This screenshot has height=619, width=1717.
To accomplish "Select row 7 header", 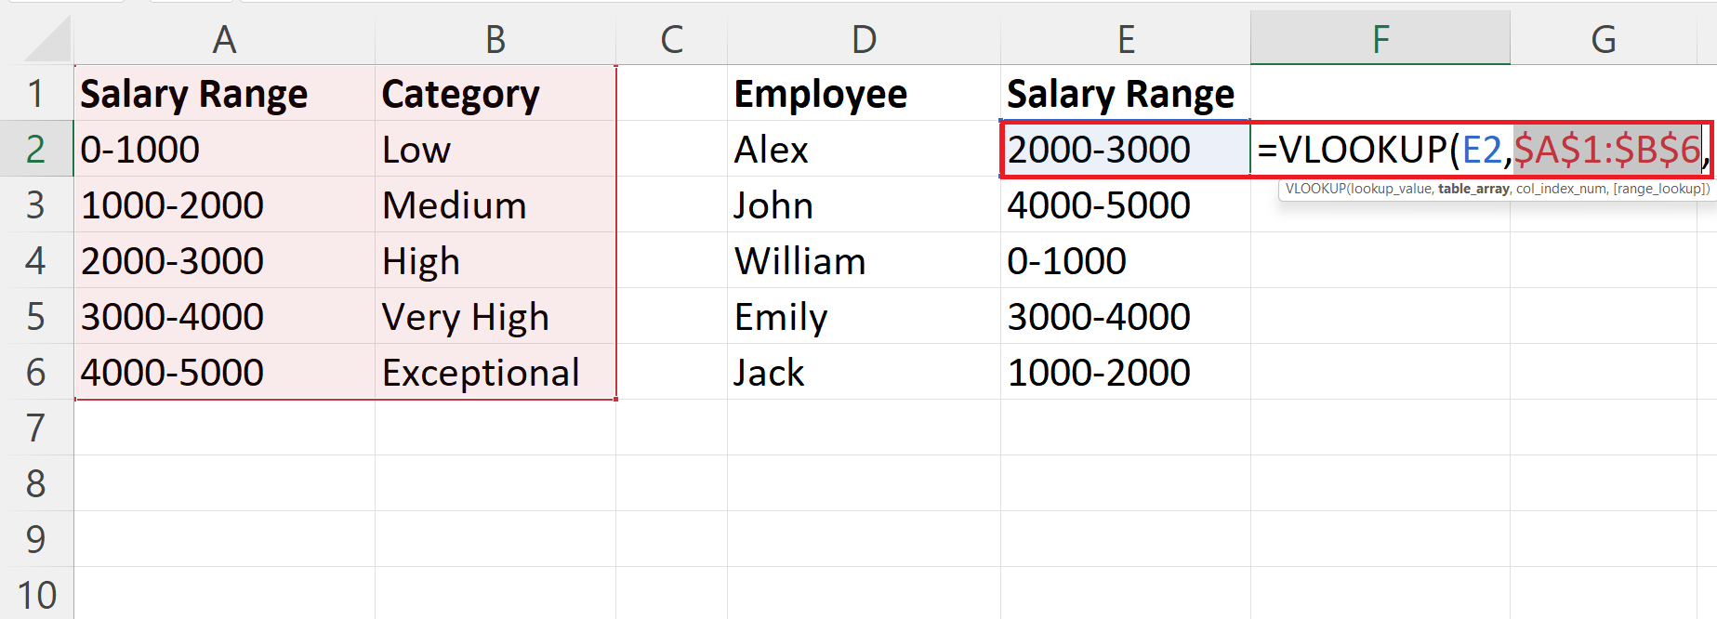I will (x=36, y=428).
